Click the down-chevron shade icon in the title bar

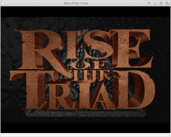click(x=155, y=3)
